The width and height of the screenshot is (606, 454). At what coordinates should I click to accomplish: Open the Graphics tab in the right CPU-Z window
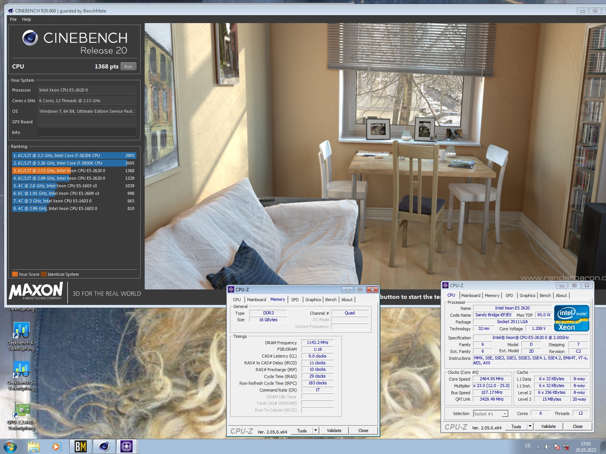coord(528,295)
